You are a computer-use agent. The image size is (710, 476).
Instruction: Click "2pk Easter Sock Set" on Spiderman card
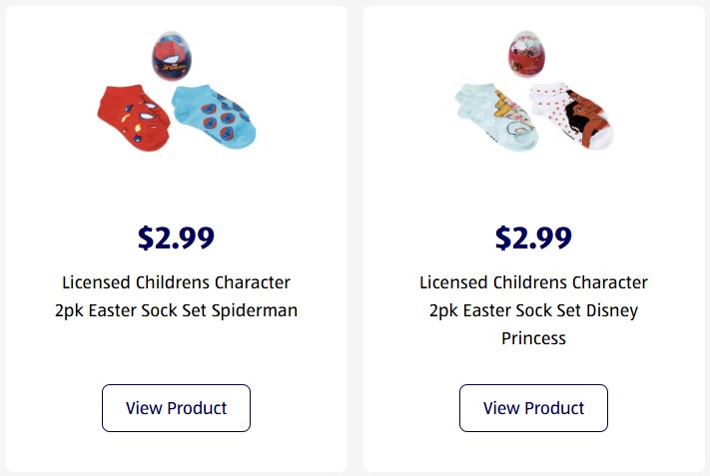(135, 310)
